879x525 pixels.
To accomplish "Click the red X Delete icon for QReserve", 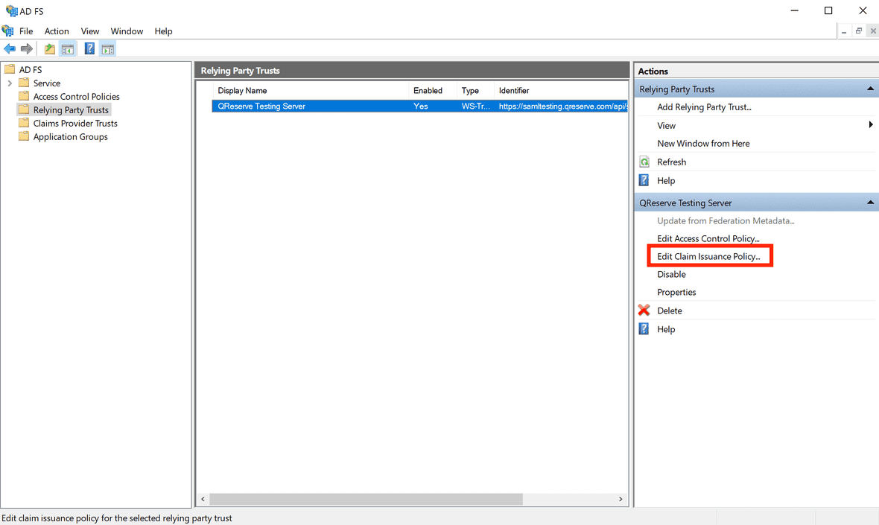I will pyautogui.click(x=644, y=311).
